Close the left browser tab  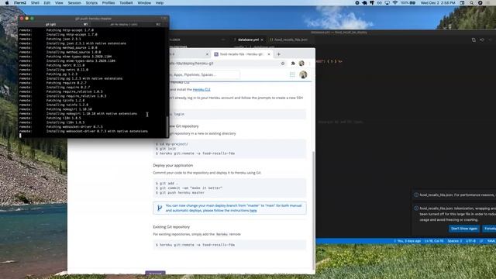tap(207, 54)
